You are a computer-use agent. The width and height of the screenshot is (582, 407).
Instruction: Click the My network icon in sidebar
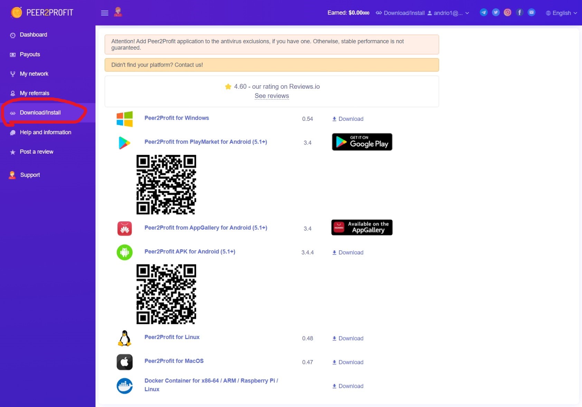point(13,74)
